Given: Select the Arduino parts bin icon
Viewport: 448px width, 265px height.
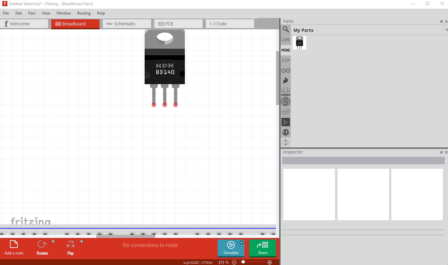Looking at the screenshot, I should [x=286, y=71].
